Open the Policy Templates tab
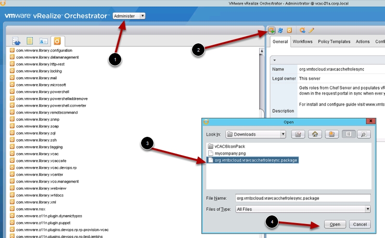The image size is (385, 238). (x=334, y=42)
